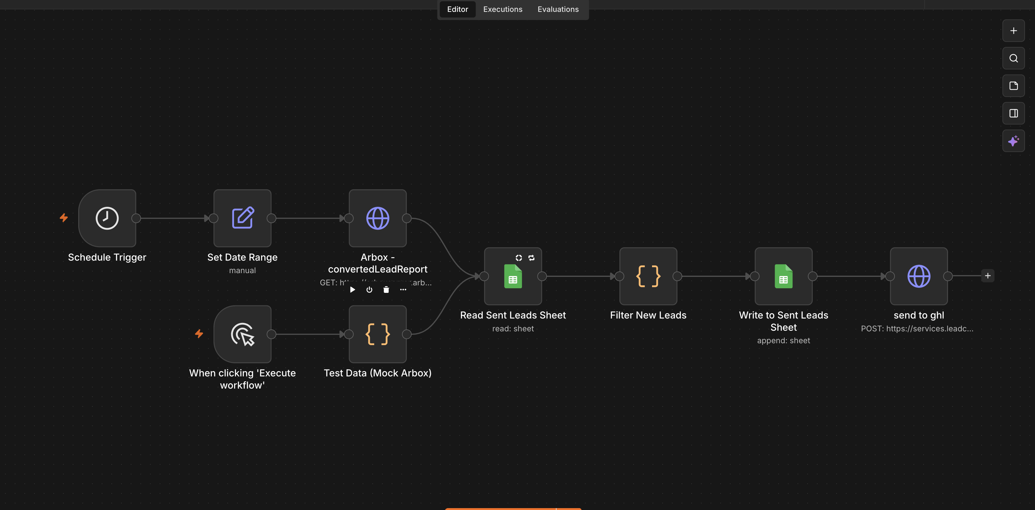Open the canvas search button
Image resolution: width=1035 pixels, height=510 pixels.
1013,58
